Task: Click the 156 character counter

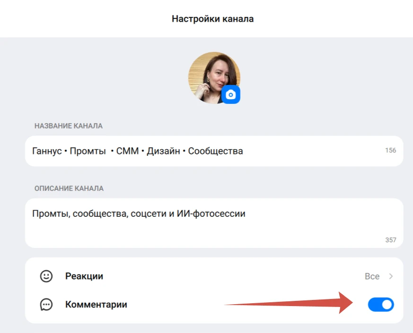Action: pyautogui.click(x=391, y=151)
